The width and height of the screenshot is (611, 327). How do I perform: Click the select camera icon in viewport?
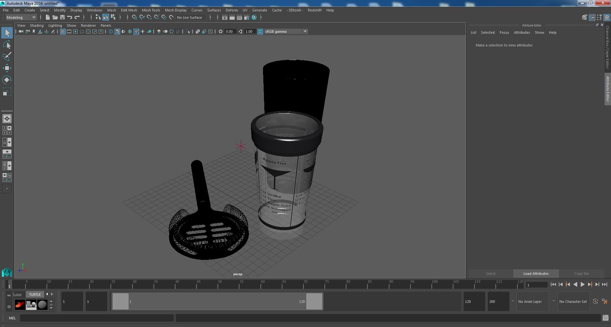21,31
